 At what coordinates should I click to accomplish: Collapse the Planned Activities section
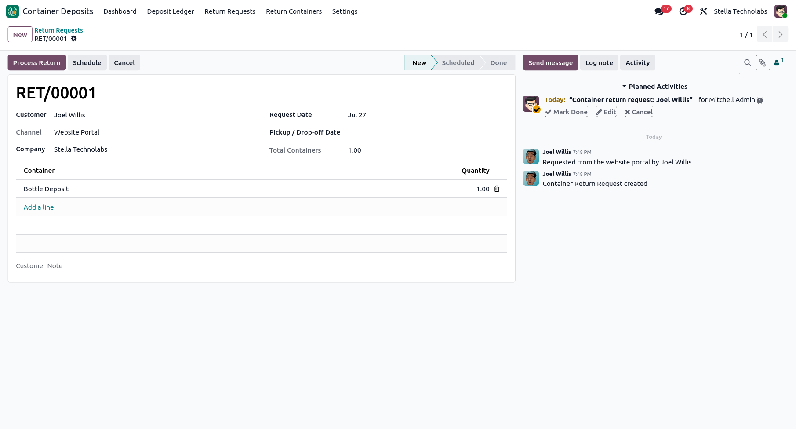[654, 87]
